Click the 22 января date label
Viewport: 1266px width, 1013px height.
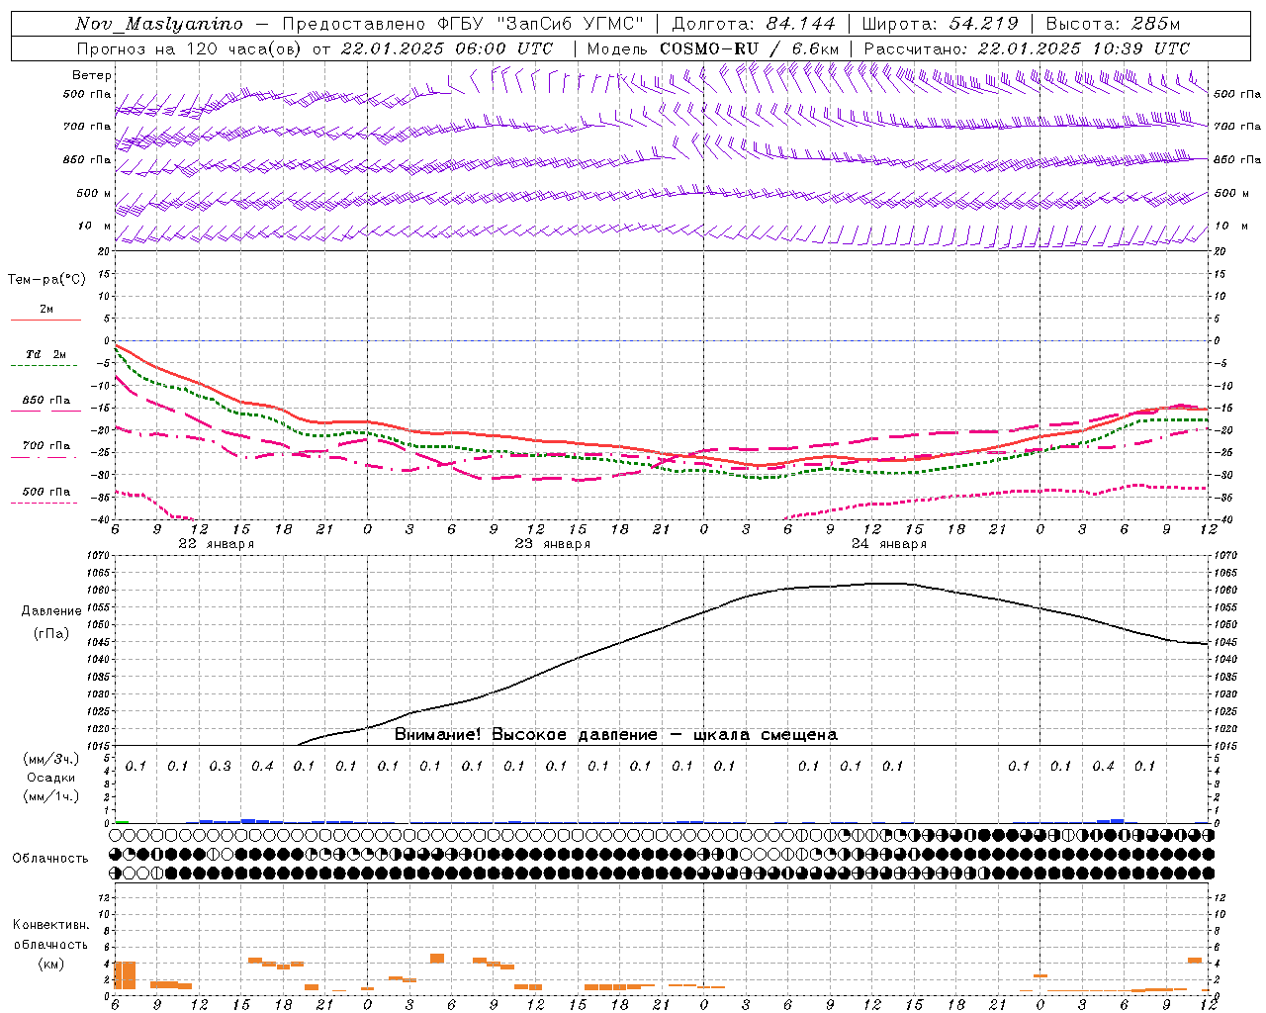[x=216, y=544]
